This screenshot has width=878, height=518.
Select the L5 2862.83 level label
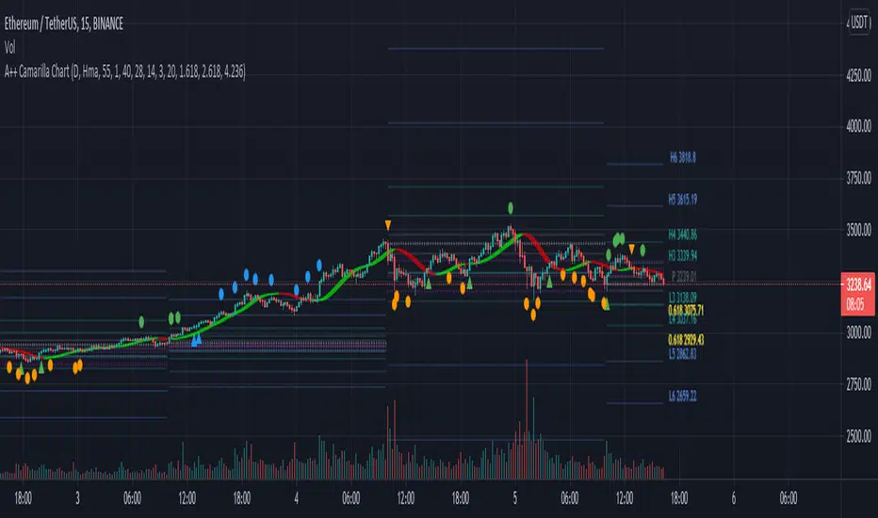(x=683, y=354)
